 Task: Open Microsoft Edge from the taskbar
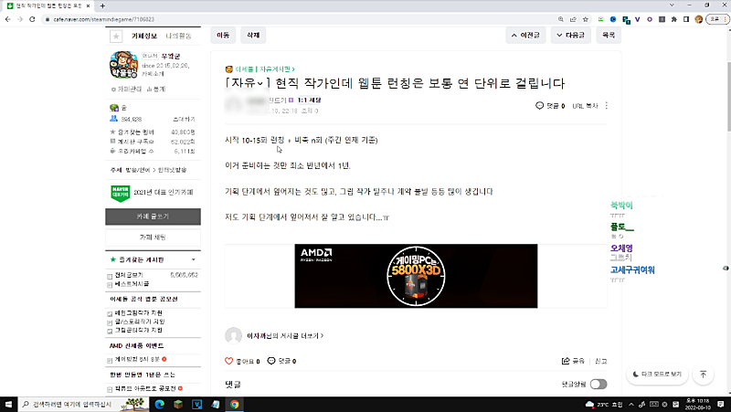click(159, 404)
